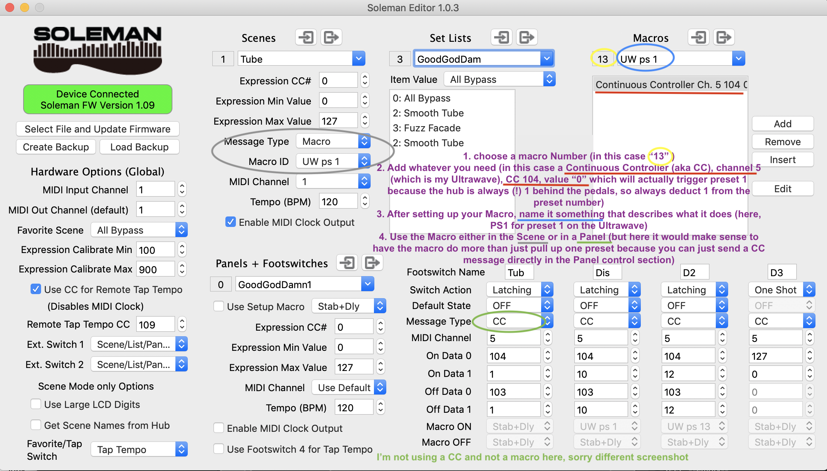The width and height of the screenshot is (827, 471).
Task: Click the Remove macro button
Action: click(783, 141)
